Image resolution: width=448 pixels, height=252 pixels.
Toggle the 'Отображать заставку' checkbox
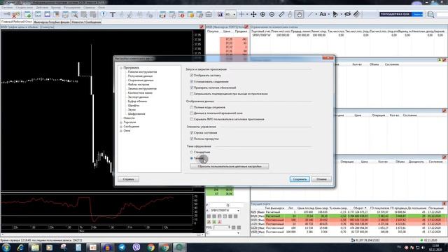[x=192, y=76]
